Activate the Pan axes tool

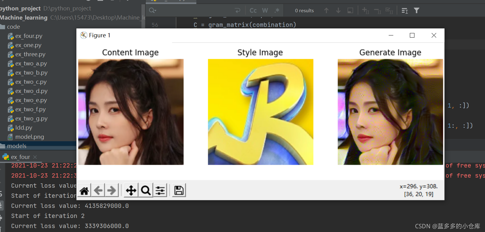pos(131,190)
